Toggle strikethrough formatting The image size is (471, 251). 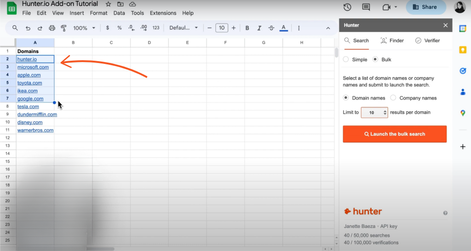click(x=271, y=28)
